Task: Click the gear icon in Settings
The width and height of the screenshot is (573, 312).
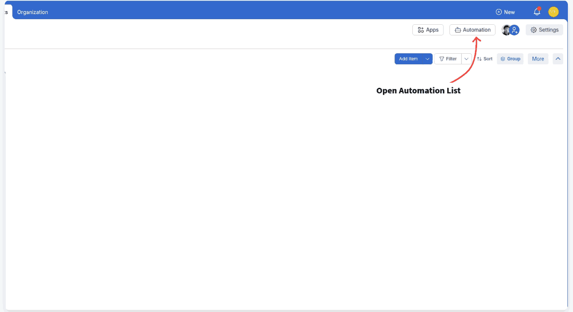Action: pos(533,30)
